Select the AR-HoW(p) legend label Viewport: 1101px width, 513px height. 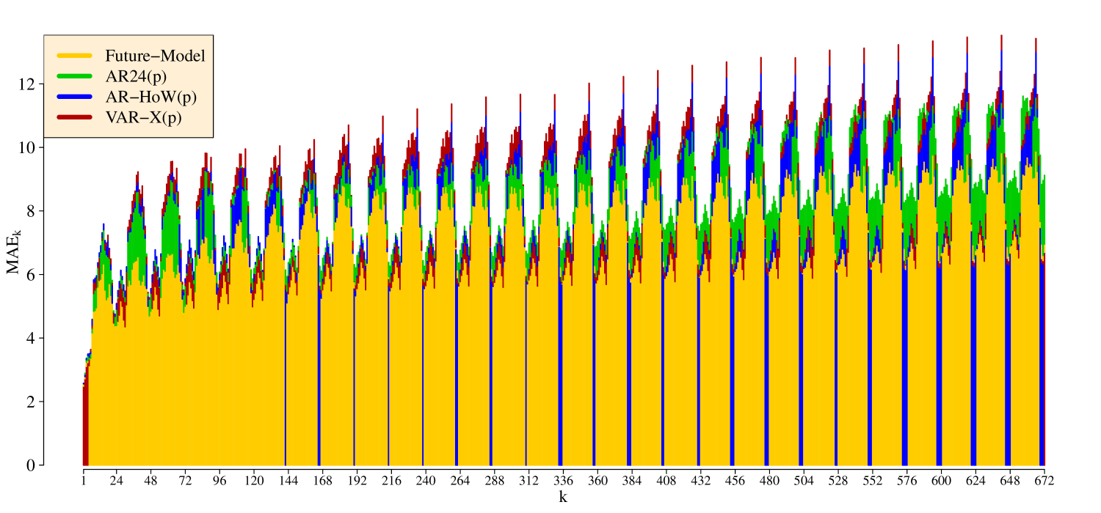pos(150,97)
